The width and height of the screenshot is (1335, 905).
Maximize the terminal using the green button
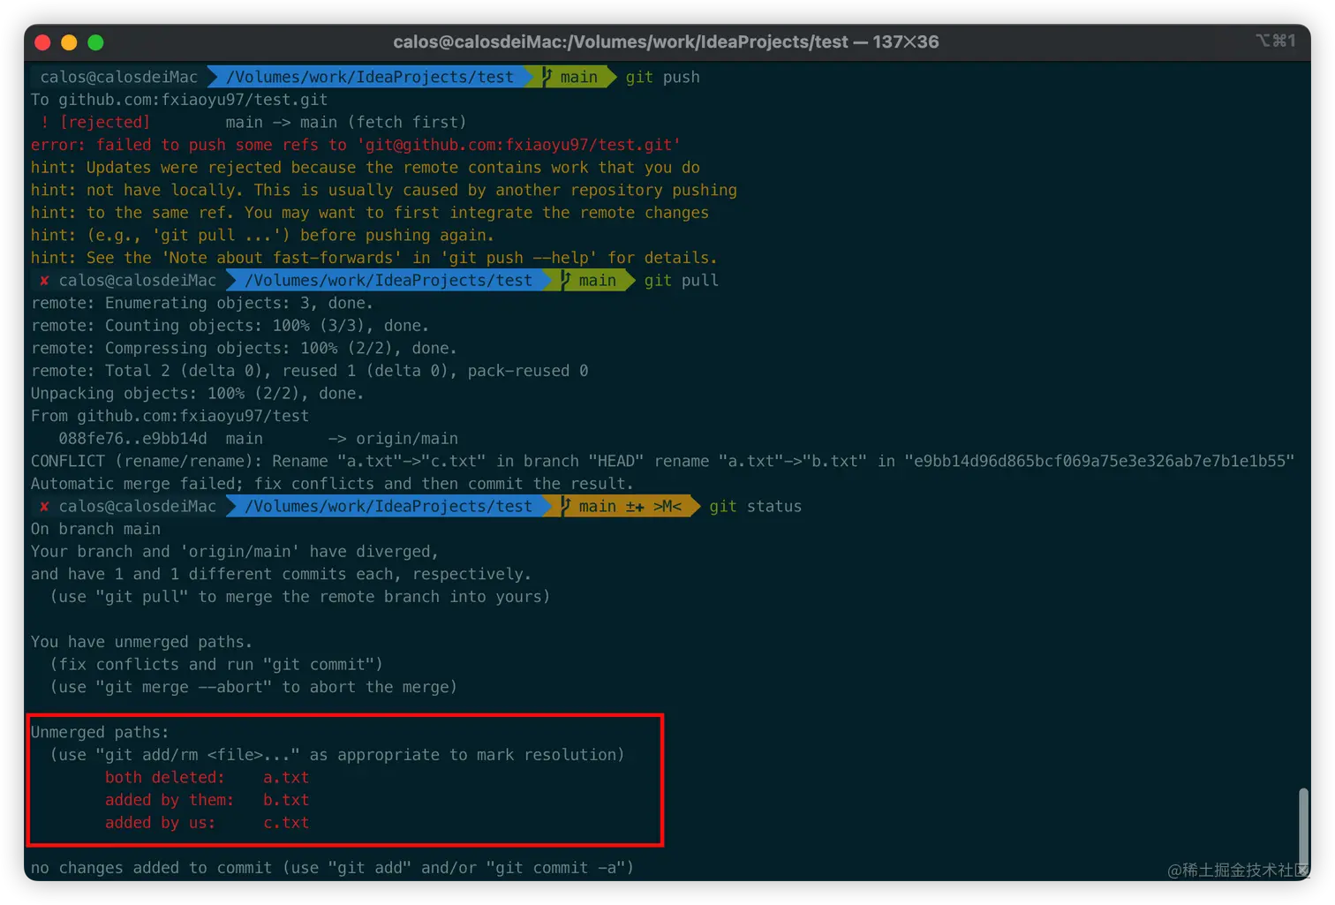(x=95, y=42)
